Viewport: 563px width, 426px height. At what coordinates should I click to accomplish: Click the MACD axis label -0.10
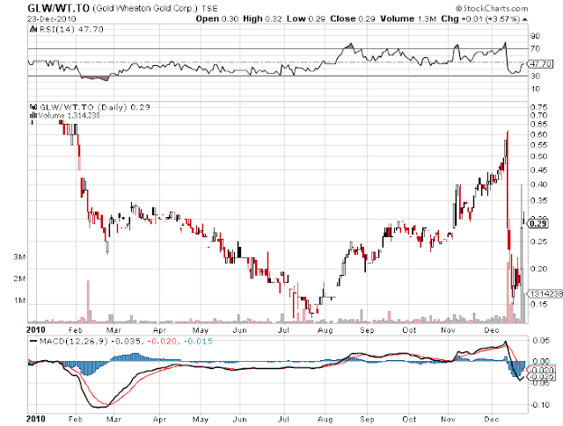pos(539,405)
